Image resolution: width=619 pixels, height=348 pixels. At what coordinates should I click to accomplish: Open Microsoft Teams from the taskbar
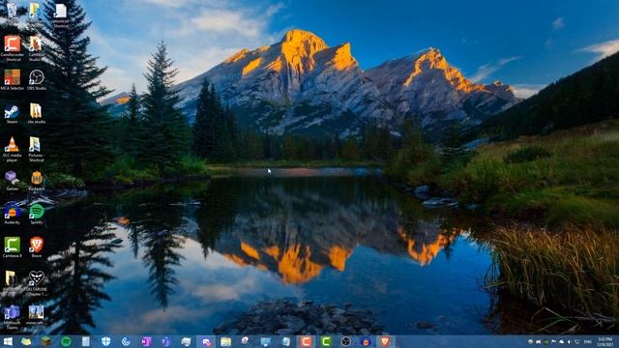coord(165,341)
